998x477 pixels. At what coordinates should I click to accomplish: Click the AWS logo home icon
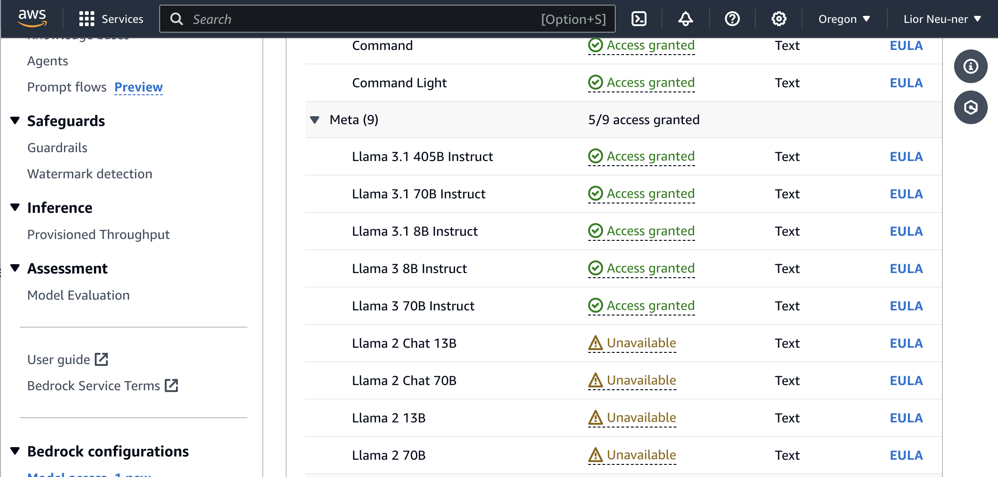pos(32,18)
